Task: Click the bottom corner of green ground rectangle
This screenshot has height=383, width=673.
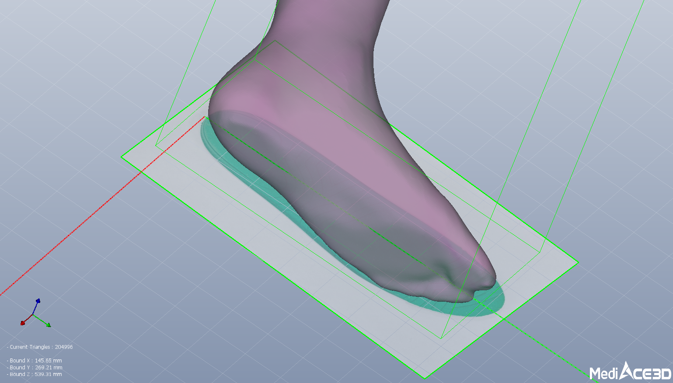Action: [424, 378]
